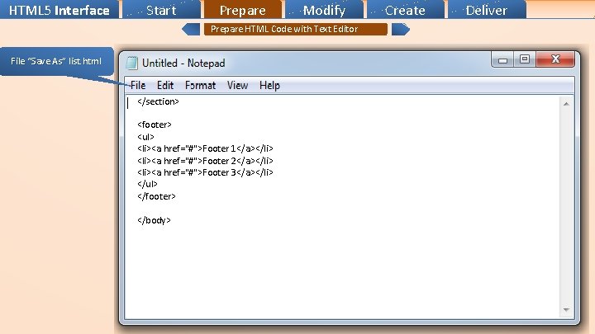Maximize the Notepad window
The height and width of the screenshot is (334, 595).
click(525, 60)
